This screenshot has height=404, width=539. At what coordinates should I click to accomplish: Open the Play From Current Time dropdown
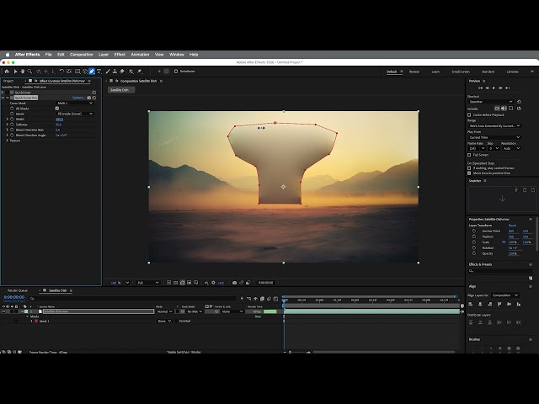tap(494, 137)
